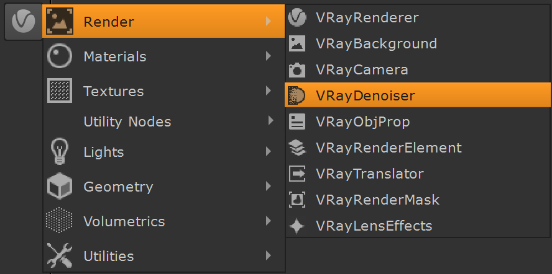Click the VRayRenderElement layers icon
Image resolution: width=552 pixels, height=274 pixels.
297,148
